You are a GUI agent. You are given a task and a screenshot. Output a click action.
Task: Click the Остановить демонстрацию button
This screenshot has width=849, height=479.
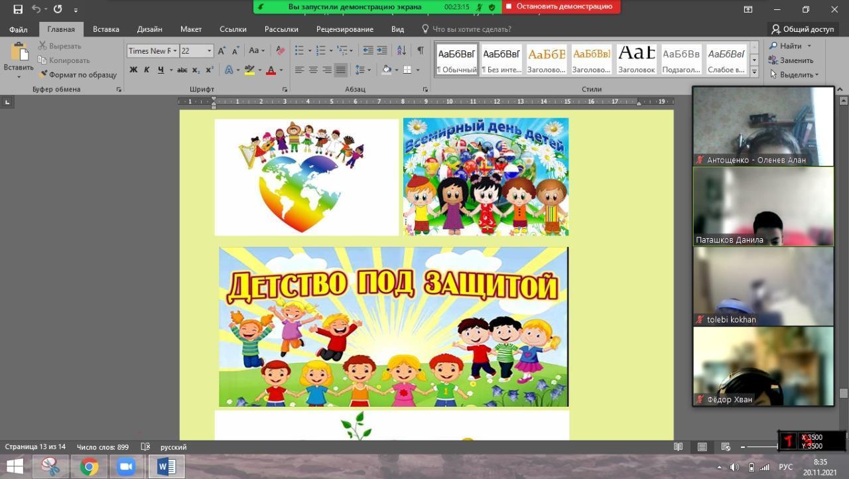pyautogui.click(x=561, y=7)
